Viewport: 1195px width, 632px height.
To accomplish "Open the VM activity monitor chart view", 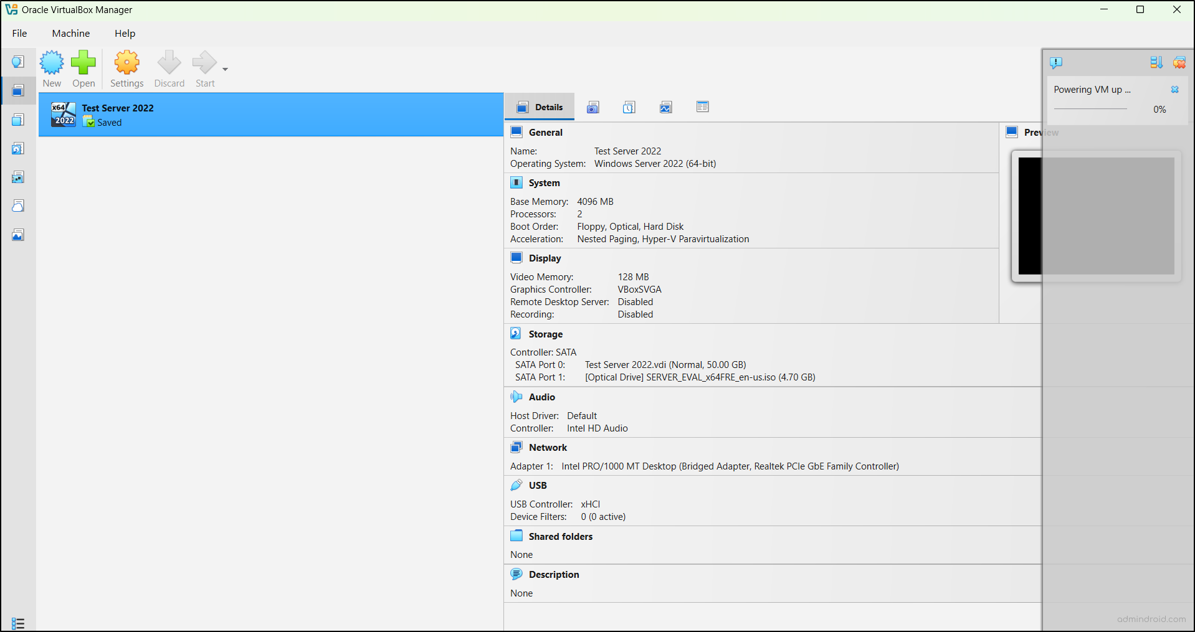I will pyautogui.click(x=665, y=106).
